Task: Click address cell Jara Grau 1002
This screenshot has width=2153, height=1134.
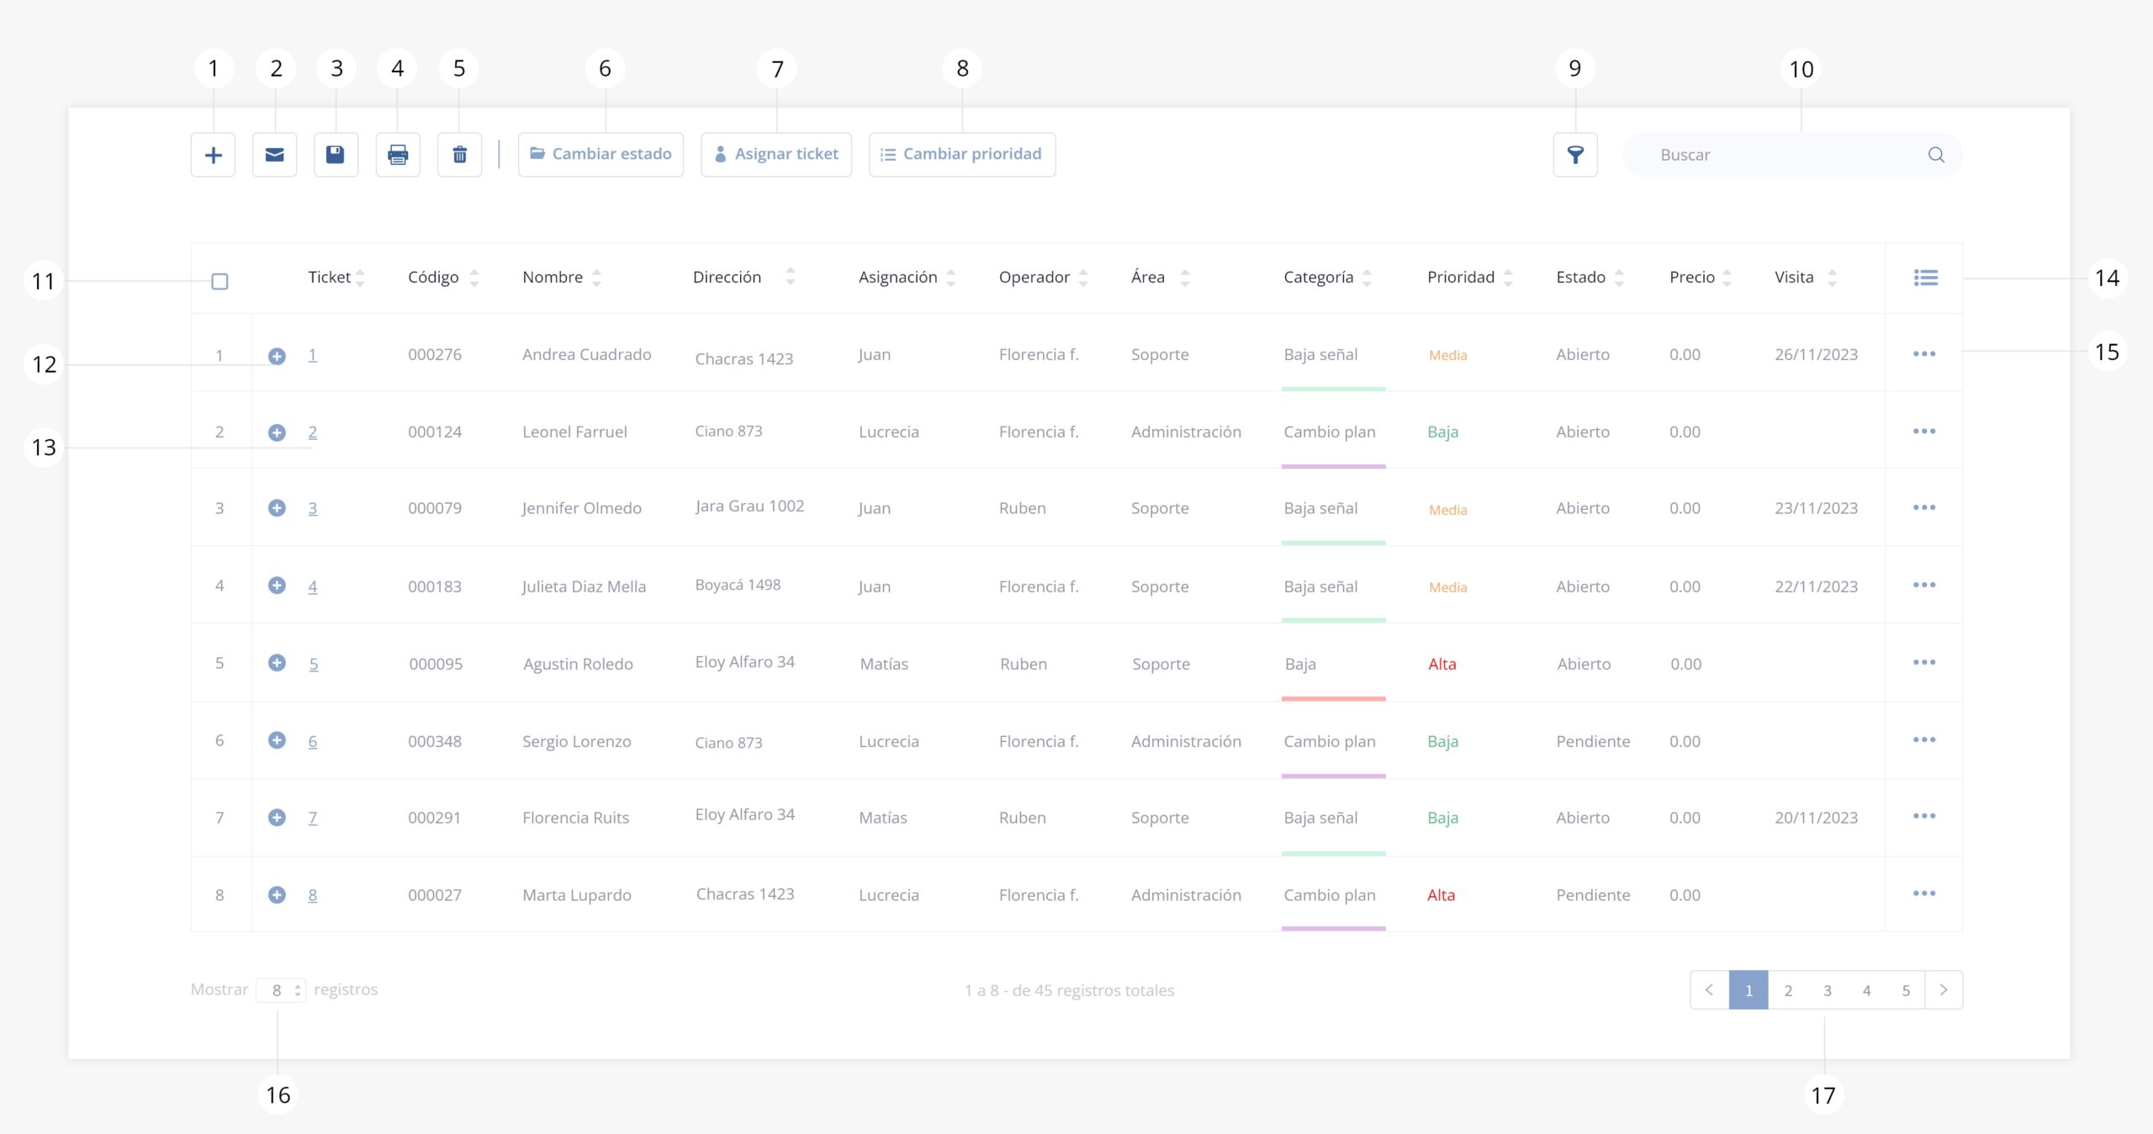Action: (x=749, y=506)
